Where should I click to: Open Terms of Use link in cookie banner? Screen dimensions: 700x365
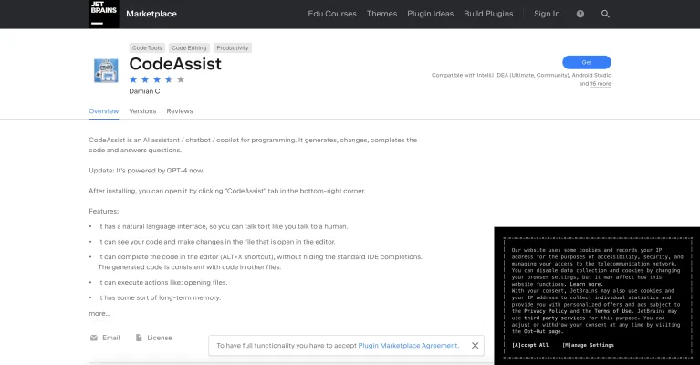(x=613, y=311)
